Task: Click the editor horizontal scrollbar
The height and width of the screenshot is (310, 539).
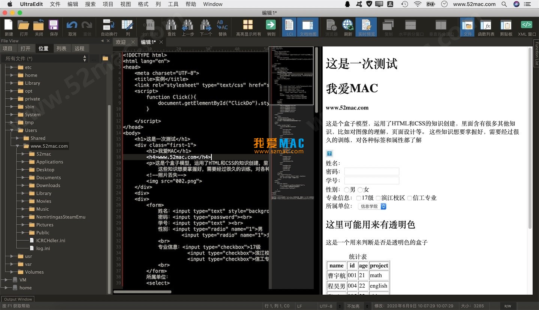Action: tap(142, 292)
